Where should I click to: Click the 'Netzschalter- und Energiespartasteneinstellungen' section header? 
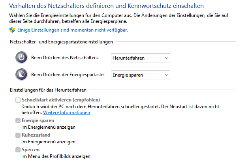point(61,42)
